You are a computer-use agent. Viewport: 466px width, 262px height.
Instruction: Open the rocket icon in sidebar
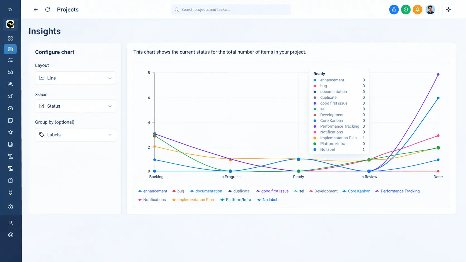click(x=10, y=96)
